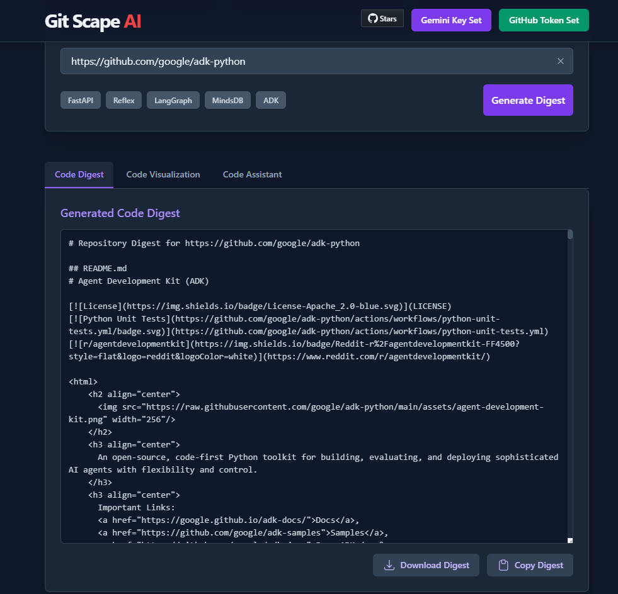Click the 'Generated Code Digest' heading
618x594 pixels.
click(x=120, y=213)
